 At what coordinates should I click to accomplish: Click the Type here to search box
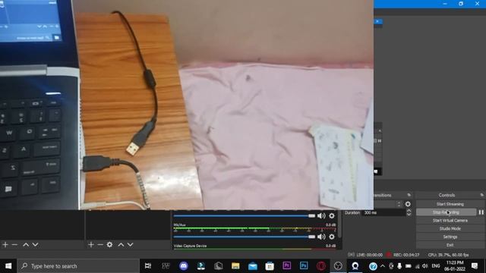point(78,266)
